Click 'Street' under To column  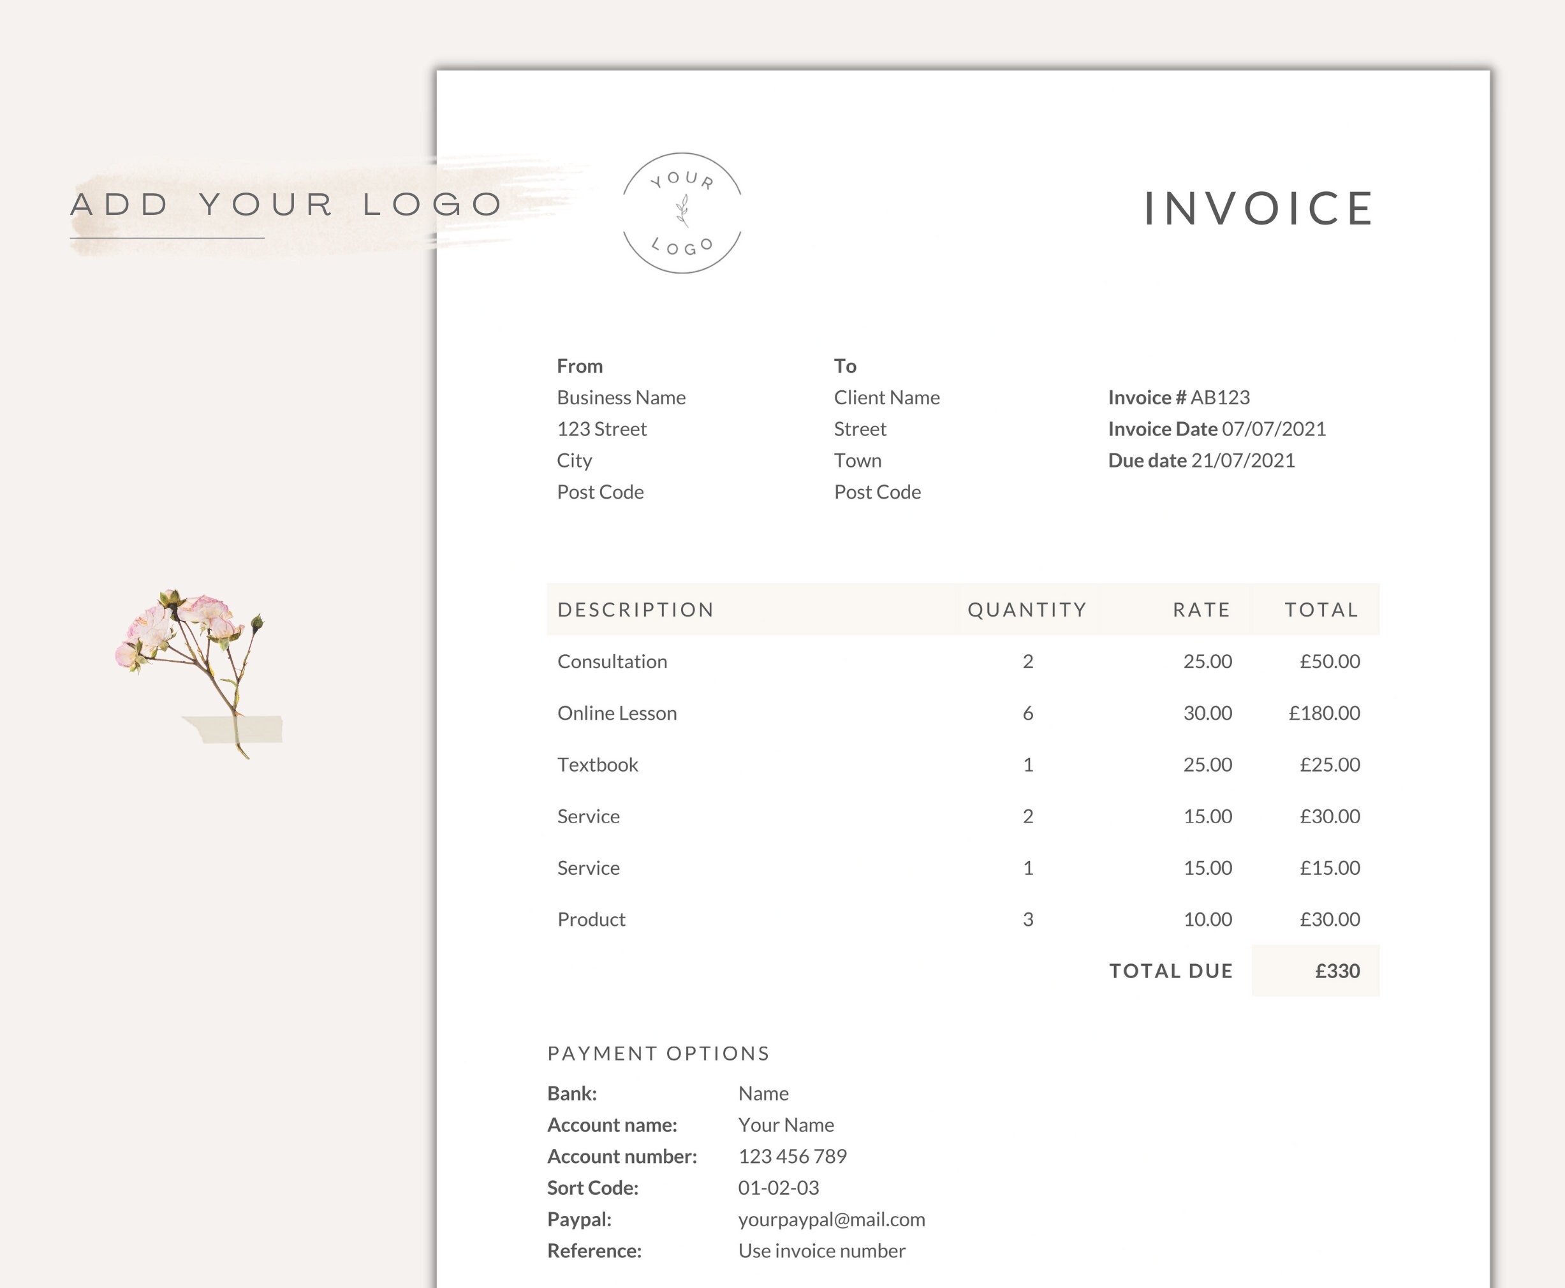860,429
